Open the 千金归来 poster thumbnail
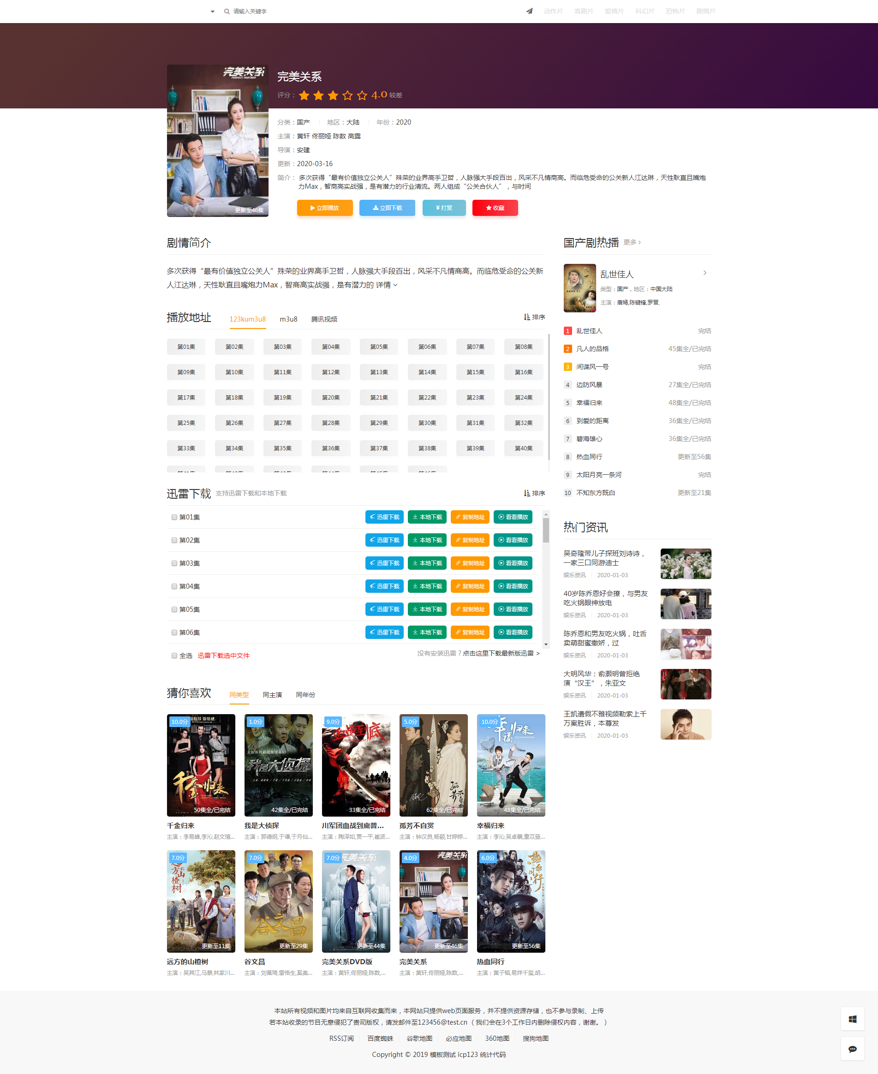878x1074 pixels. click(x=201, y=764)
